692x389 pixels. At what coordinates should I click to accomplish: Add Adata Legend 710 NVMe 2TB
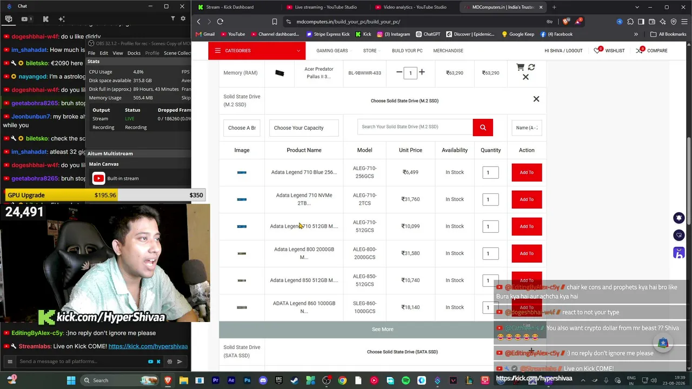527,199
